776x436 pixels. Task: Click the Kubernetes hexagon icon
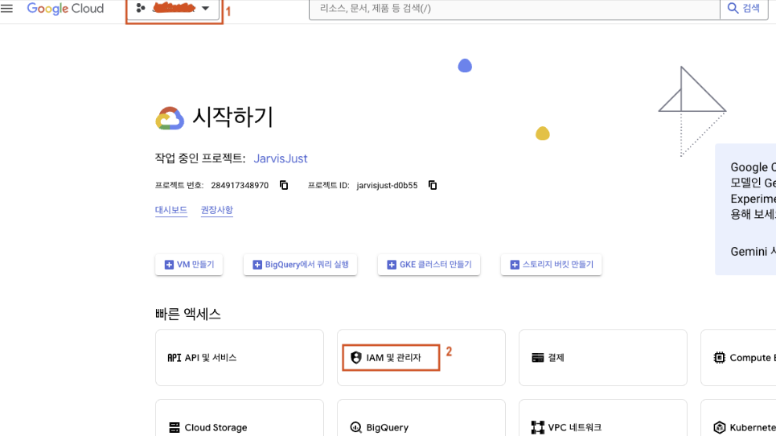pyautogui.click(x=720, y=427)
